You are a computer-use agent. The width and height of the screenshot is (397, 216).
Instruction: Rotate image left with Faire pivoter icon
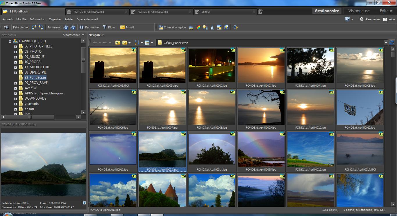pyautogui.click(x=34, y=27)
